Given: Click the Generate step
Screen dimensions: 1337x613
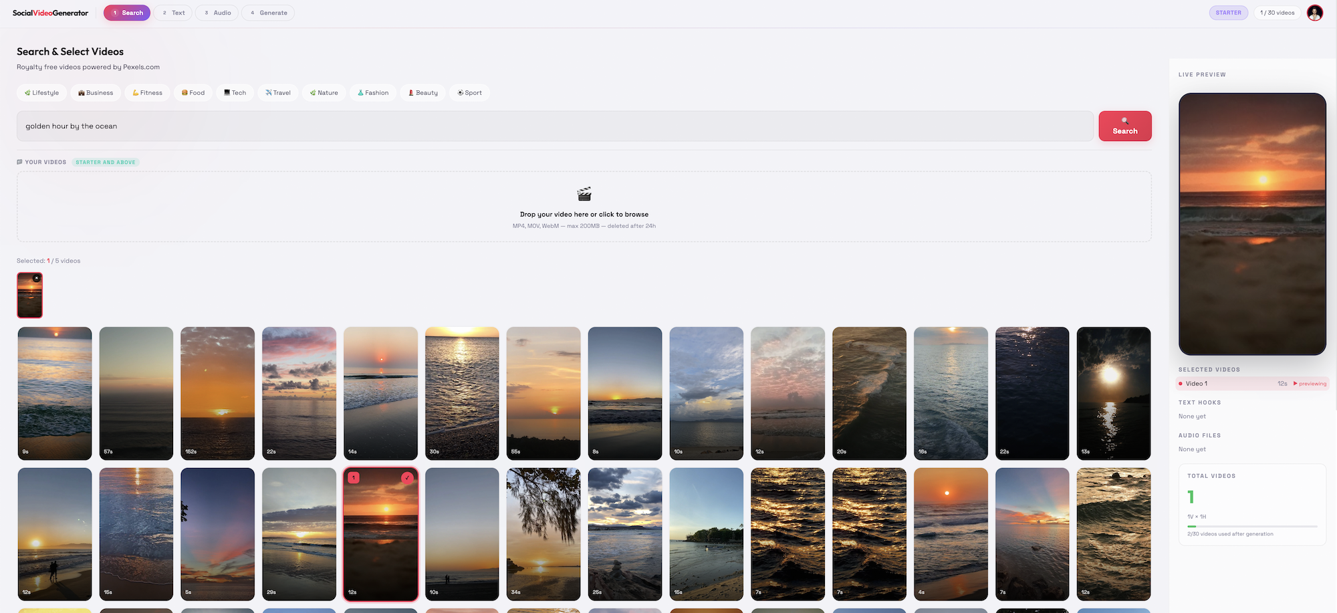Looking at the screenshot, I should tap(267, 12).
